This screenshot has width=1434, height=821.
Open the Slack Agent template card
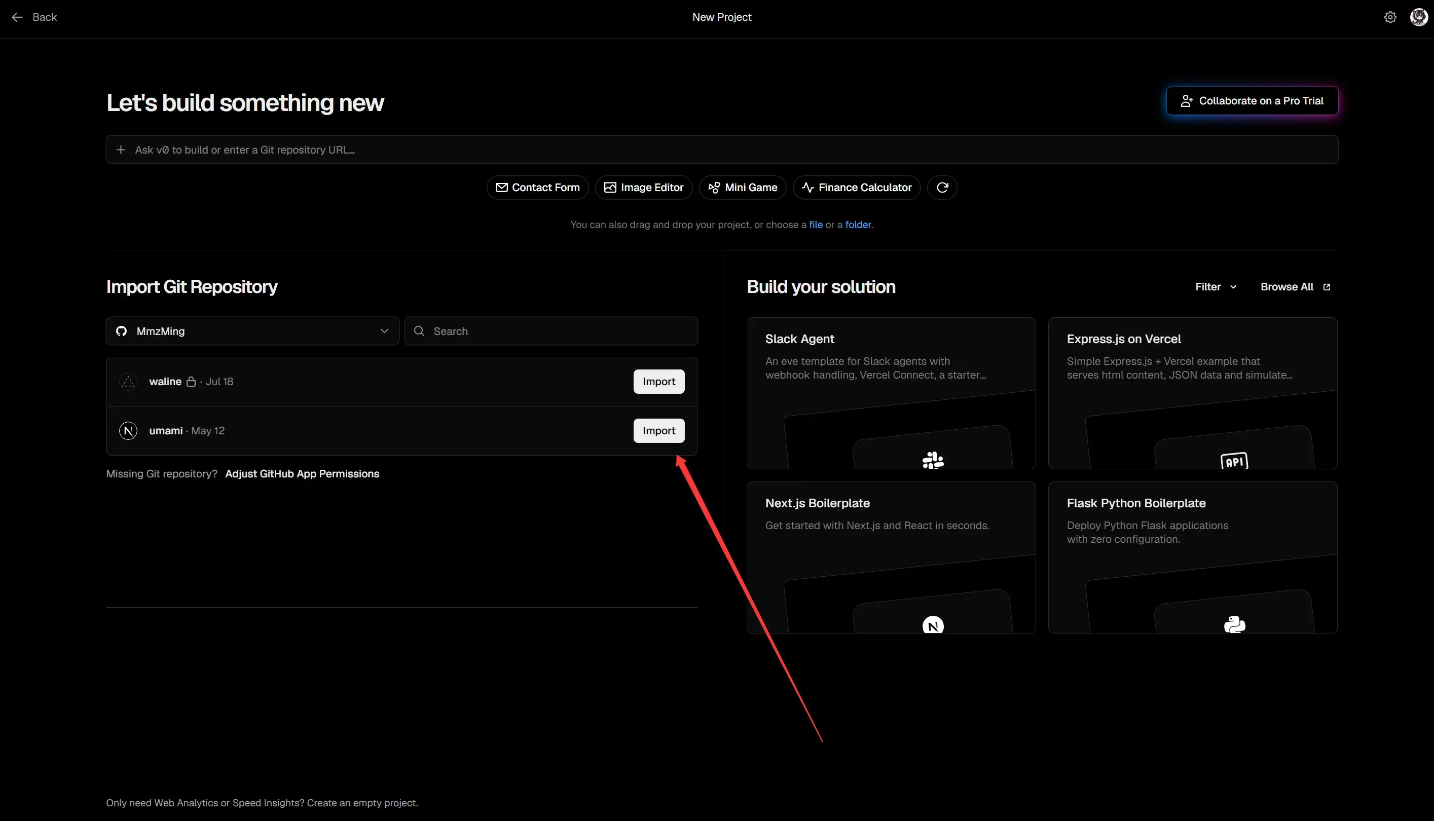coord(891,393)
